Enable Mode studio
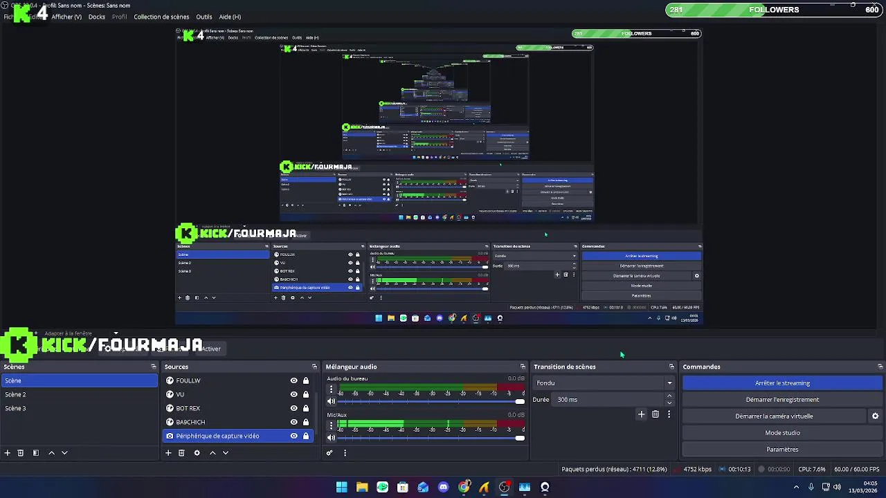The height and width of the screenshot is (498, 886). pyautogui.click(x=782, y=433)
